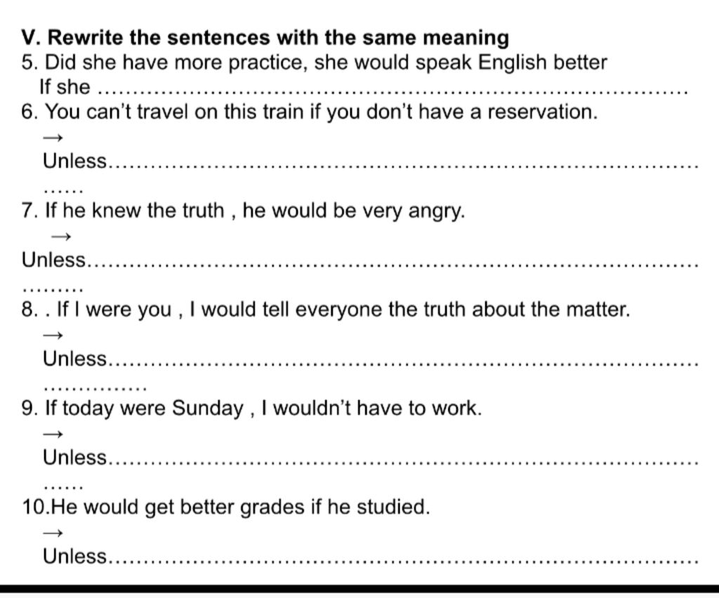Click the 'Unless' blank under sentence 7

coord(393,263)
